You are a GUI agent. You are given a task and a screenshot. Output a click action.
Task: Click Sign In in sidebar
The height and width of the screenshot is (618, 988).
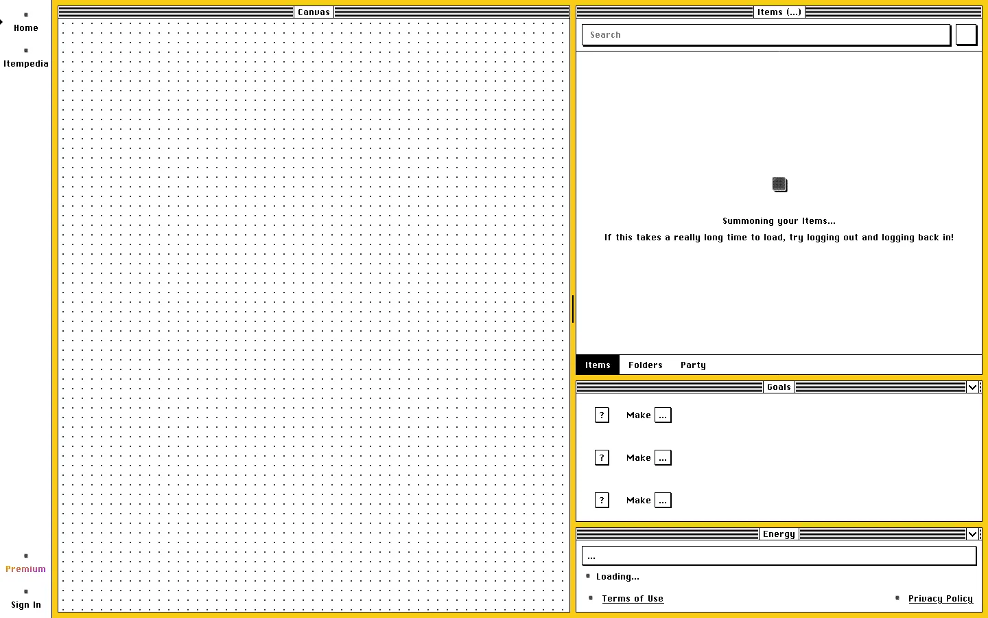click(x=25, y=599)
